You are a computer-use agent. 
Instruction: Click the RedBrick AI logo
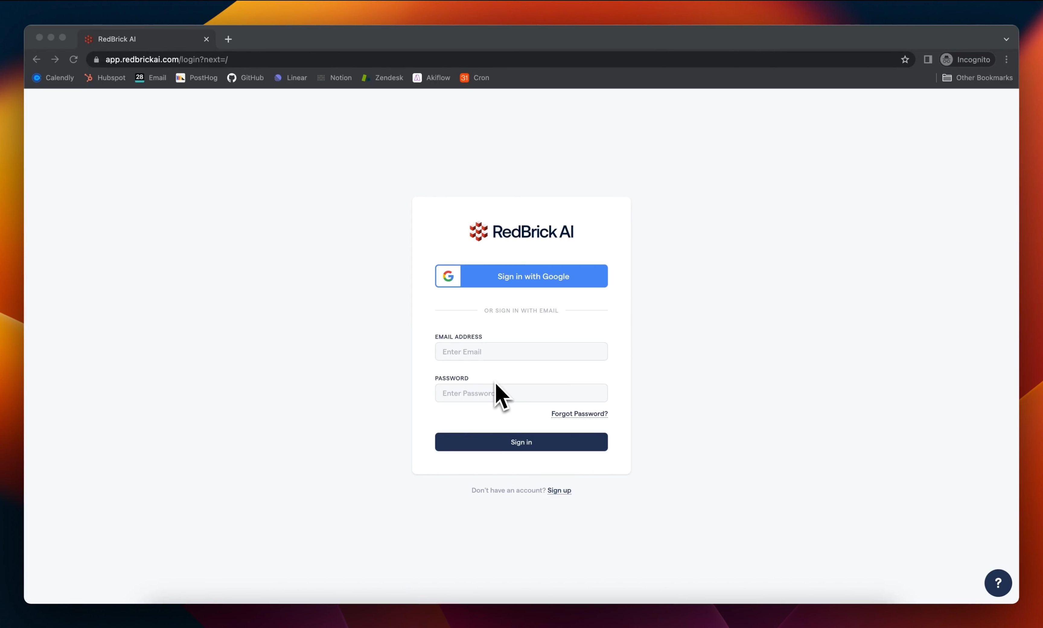[521, 231]
